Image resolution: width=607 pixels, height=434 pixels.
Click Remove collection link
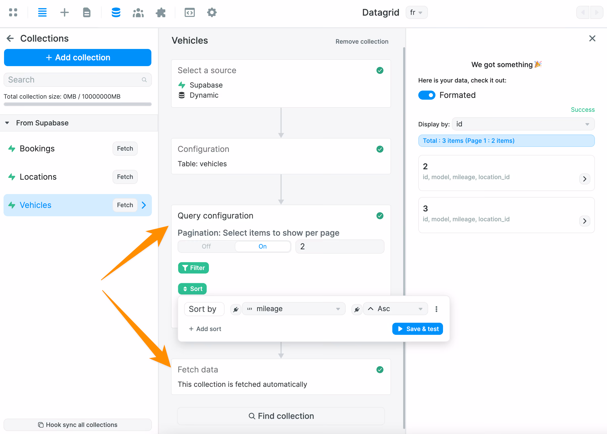point(362,41)
